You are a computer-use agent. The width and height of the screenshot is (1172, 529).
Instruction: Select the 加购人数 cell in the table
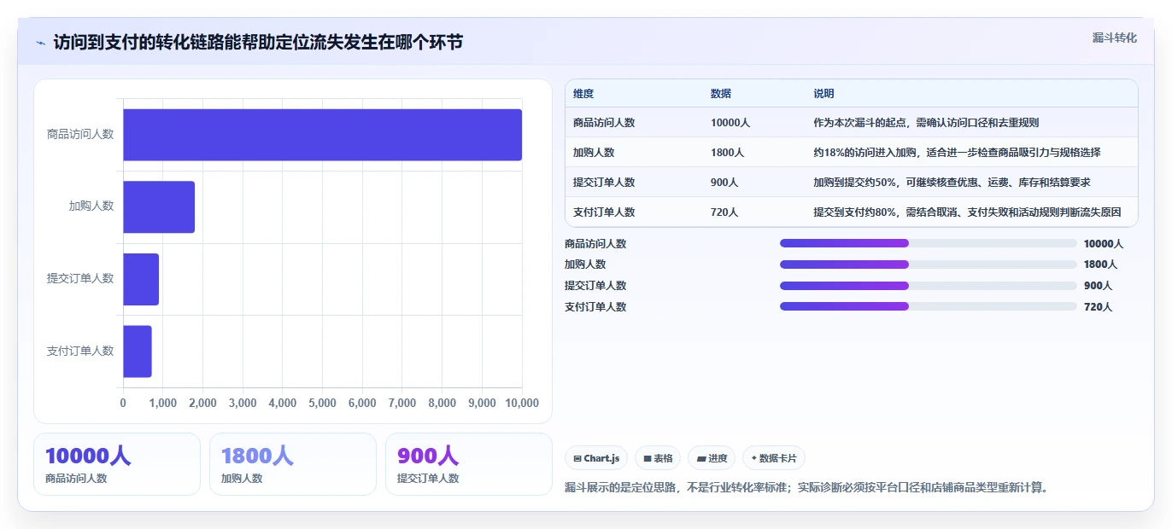tap(594, 153)
